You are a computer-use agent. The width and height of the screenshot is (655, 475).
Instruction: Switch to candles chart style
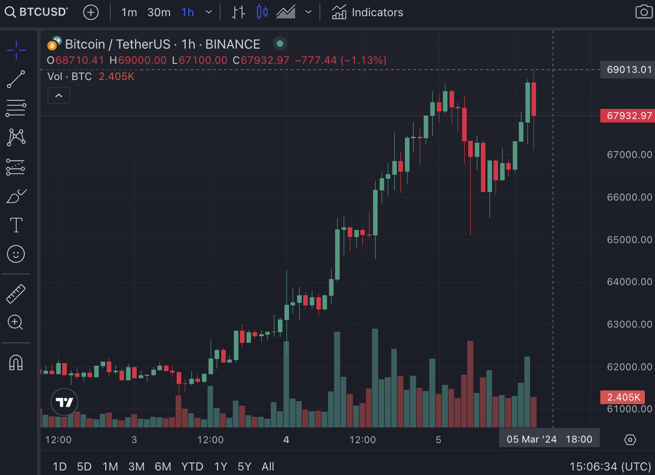[262, 12]
